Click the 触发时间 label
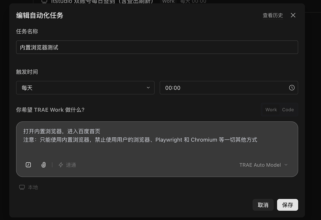Screen dimensions: 321x220 pyautogui.click(x=27, y=72)
